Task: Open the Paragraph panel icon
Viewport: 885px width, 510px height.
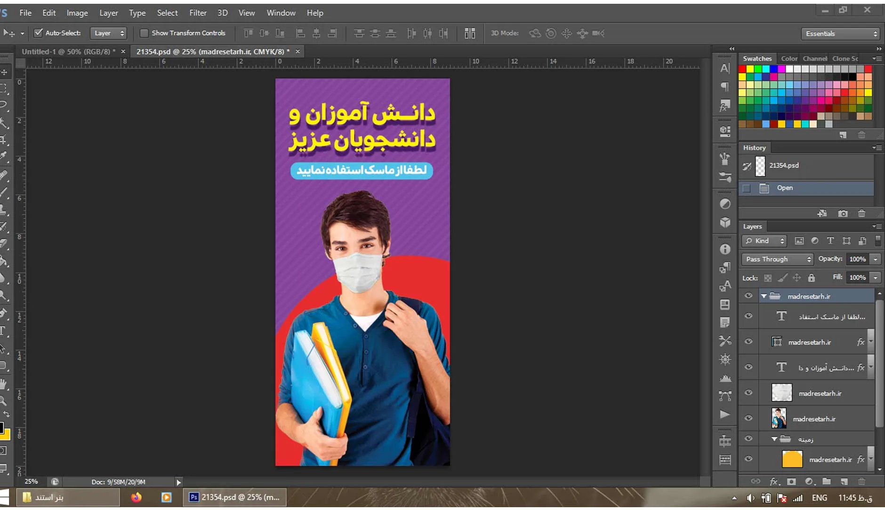Action: (725, 86)
